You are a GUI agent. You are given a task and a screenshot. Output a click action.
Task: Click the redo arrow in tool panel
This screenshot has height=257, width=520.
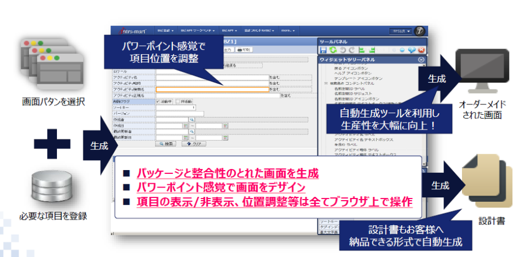pos(351,50)
